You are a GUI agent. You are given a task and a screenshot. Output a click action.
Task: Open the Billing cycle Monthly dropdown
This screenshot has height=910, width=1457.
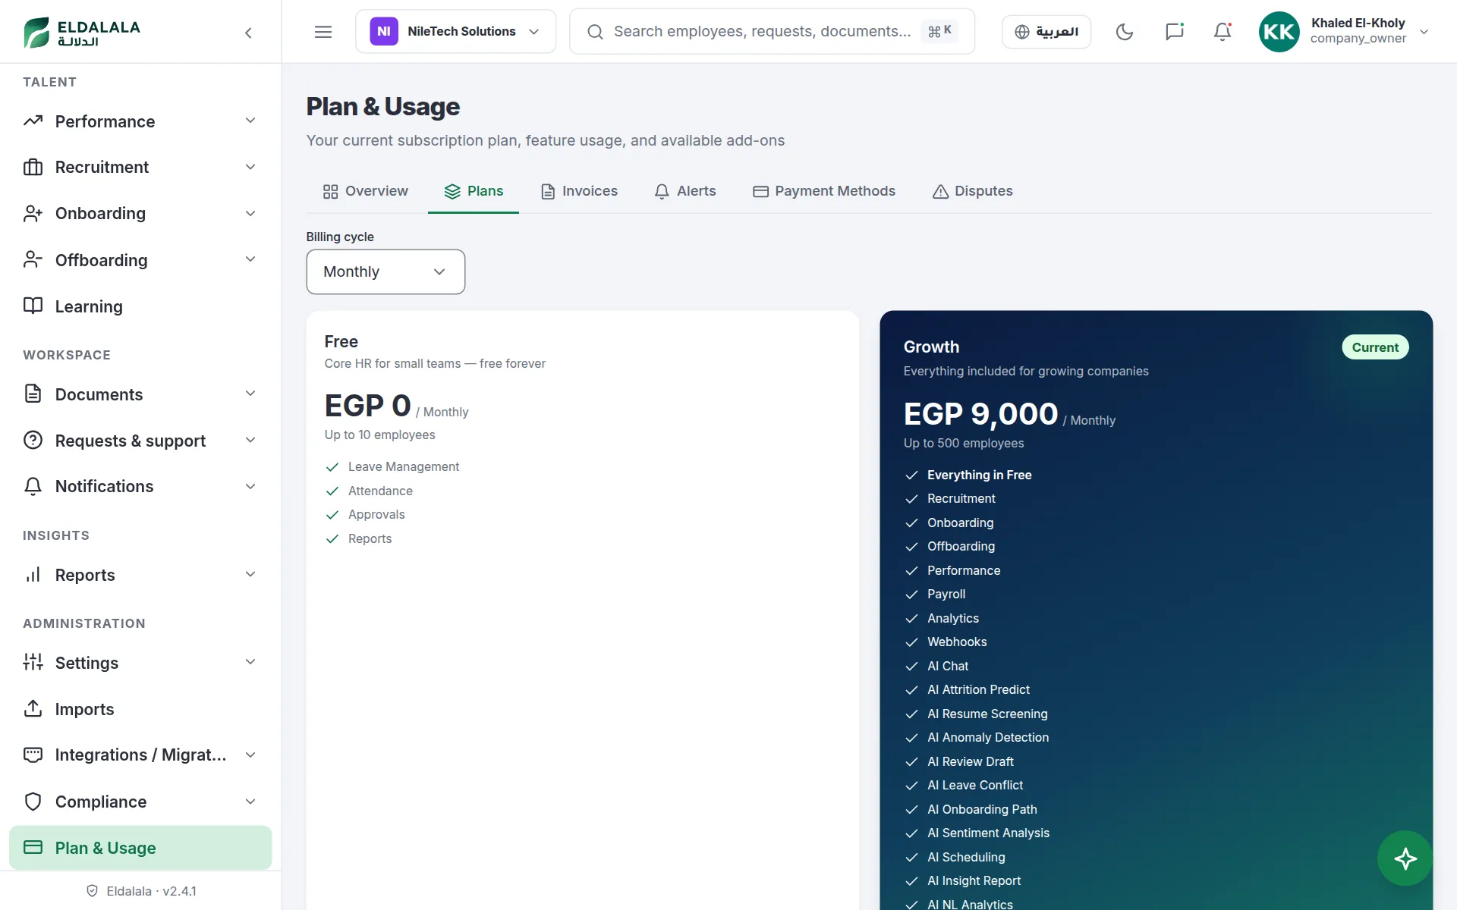(x=385, y=271)
